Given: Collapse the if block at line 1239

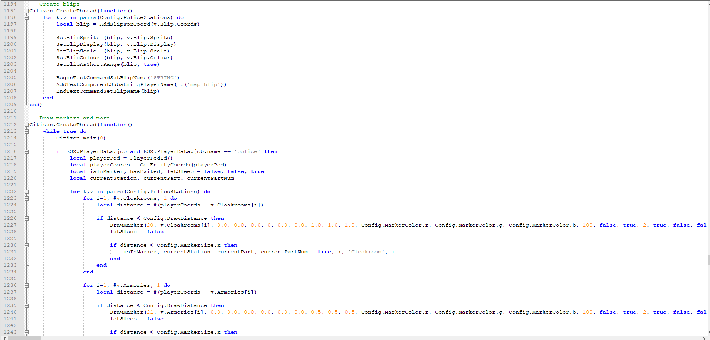Looking at the screenshot, I should coord(26,305).
